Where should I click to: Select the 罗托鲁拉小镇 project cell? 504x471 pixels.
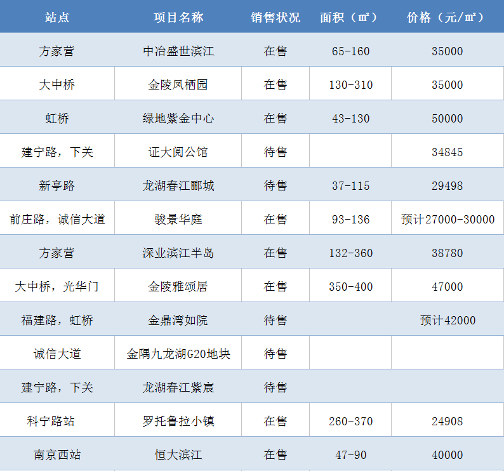click(178, 421)
